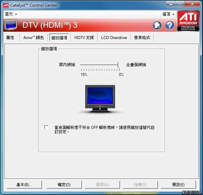Select the 縮放選項 tab
The width and height of the screenshot is (203, 195).
coord(59,38)
